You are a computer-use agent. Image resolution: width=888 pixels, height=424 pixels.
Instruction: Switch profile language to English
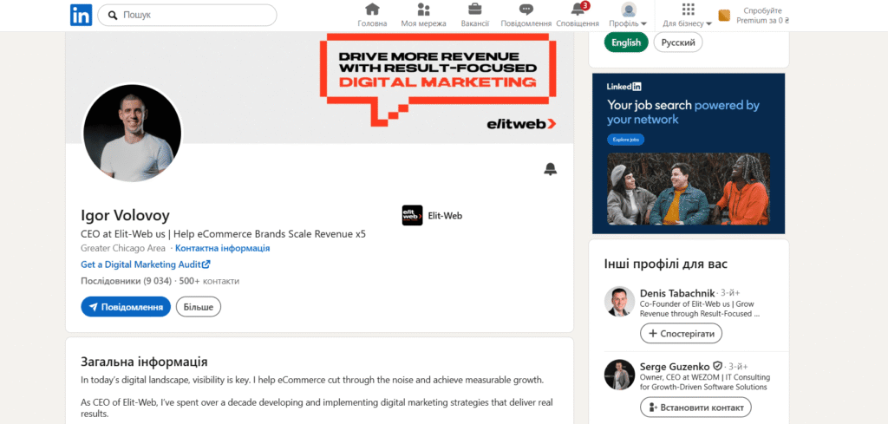coord(626,42)
